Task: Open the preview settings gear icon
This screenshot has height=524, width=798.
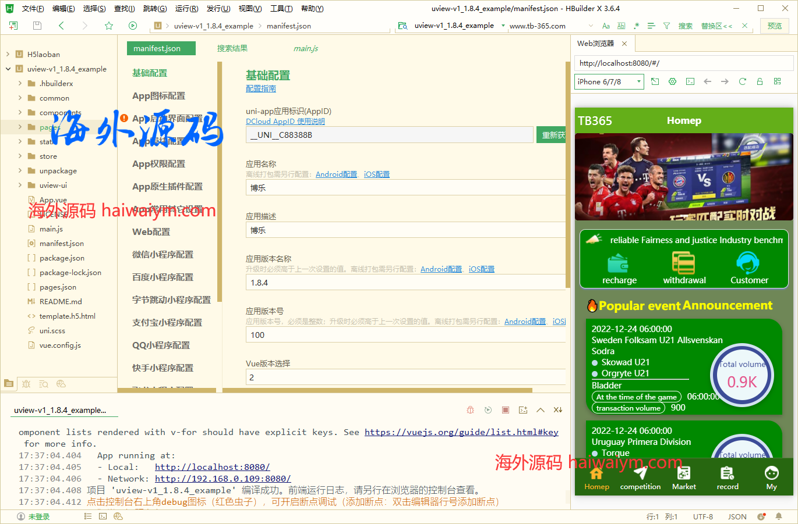Action: click(x=672, y=81)
